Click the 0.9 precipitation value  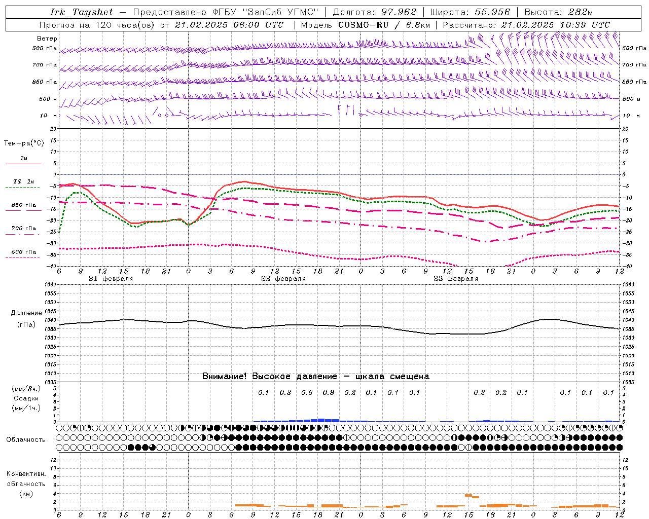(x=329, y=392)
